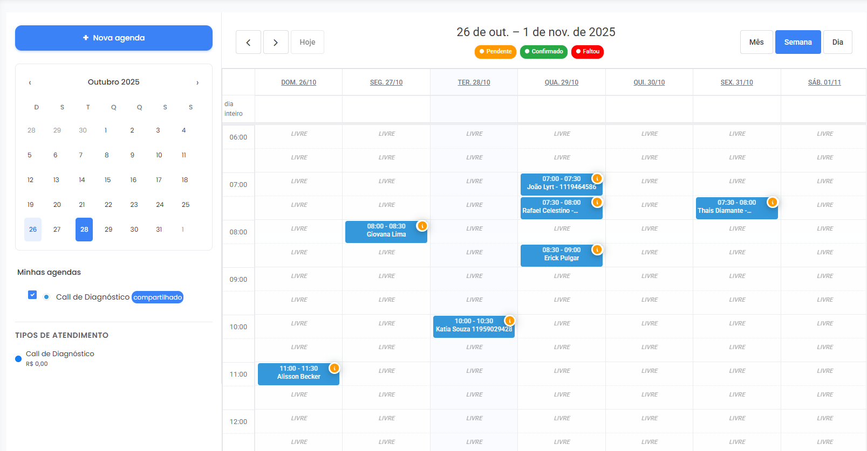The height and width of the screenshot is (451, 867).
Task: Select day 4 in mini calendar
Action: [184, 130]
